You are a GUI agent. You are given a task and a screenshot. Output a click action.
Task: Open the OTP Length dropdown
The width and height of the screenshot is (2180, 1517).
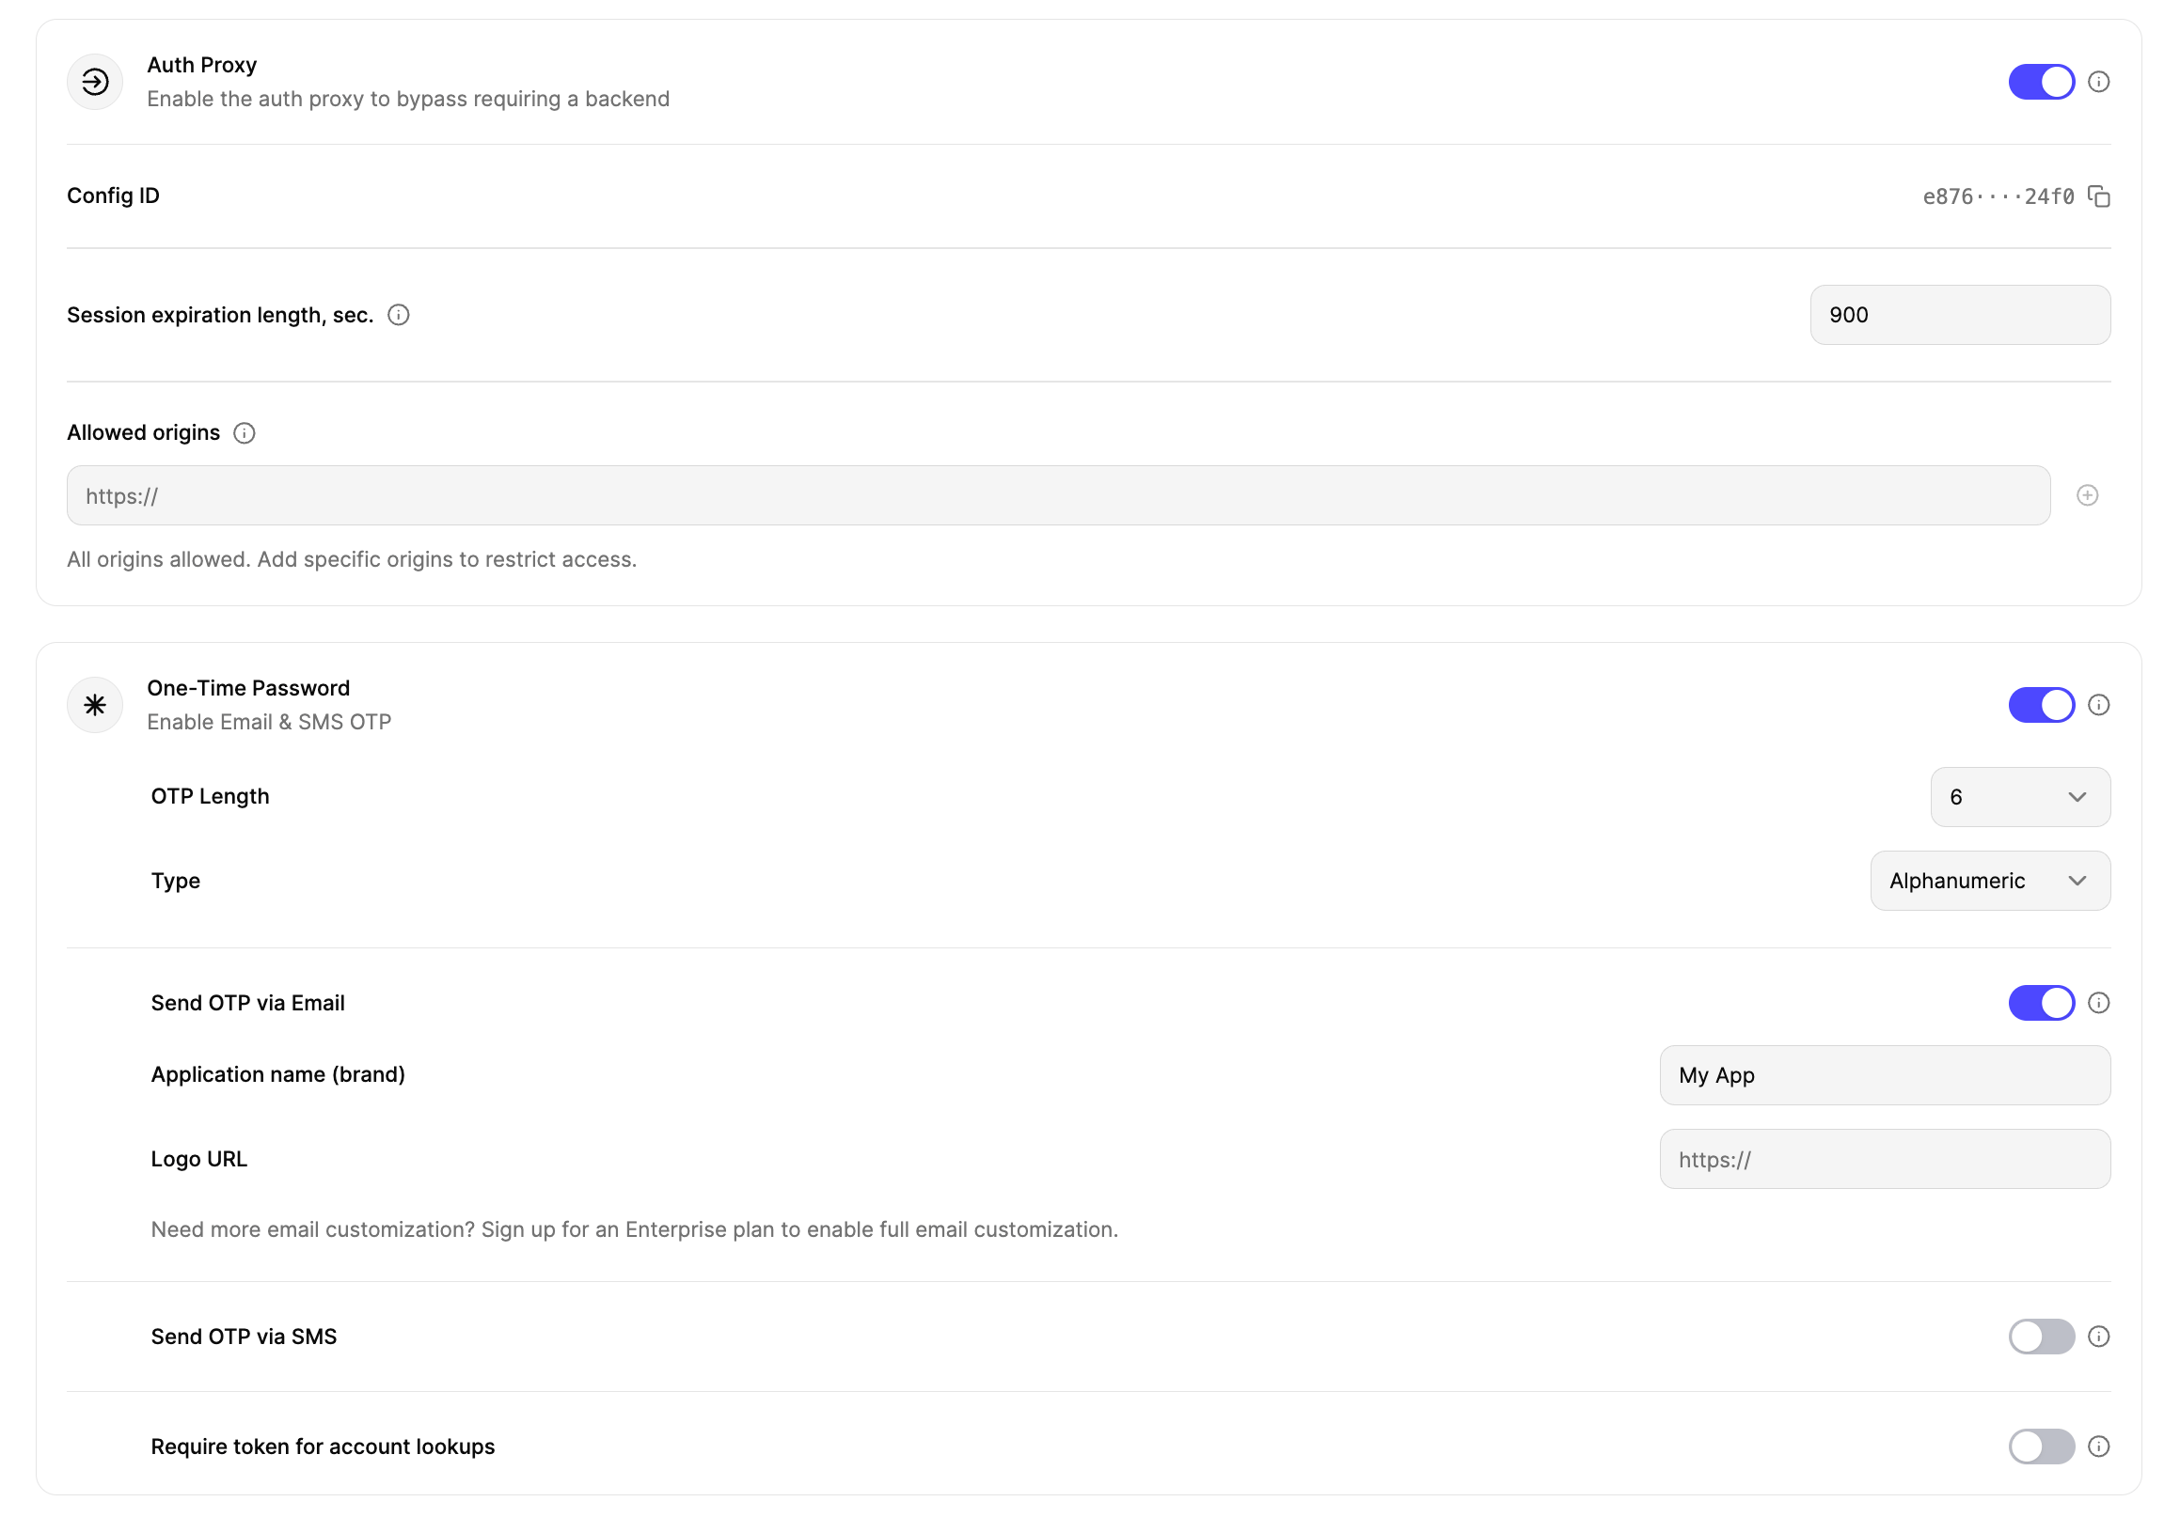point(2020,797)
